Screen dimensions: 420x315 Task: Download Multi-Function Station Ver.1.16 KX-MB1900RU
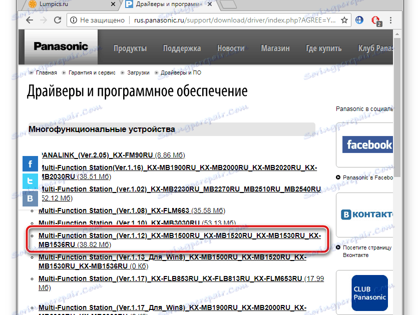(179, 172)
